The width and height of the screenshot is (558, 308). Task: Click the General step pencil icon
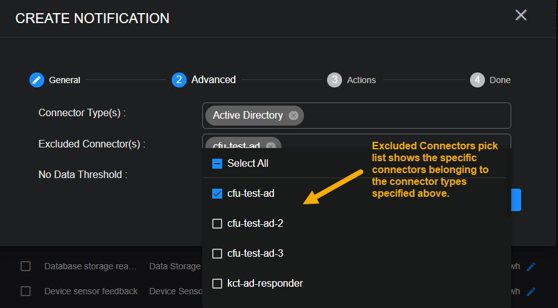click(x=37, y=80)
